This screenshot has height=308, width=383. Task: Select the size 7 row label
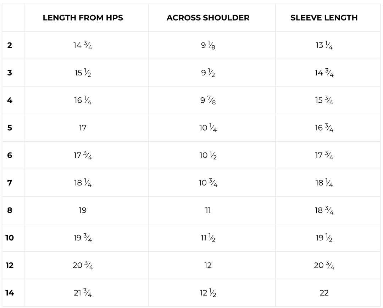(x=10, y=183)
